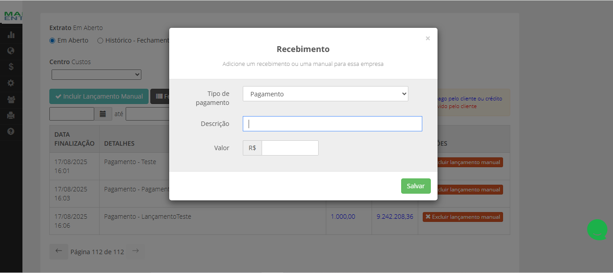The image size is (613, 273).
Task: Go to next page with right arrow
Action: point(136,251)
